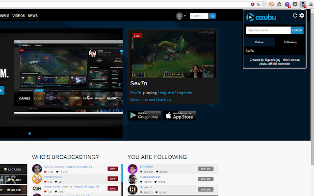
Task: Switch to the Online tab in popup
Action: 259,42
